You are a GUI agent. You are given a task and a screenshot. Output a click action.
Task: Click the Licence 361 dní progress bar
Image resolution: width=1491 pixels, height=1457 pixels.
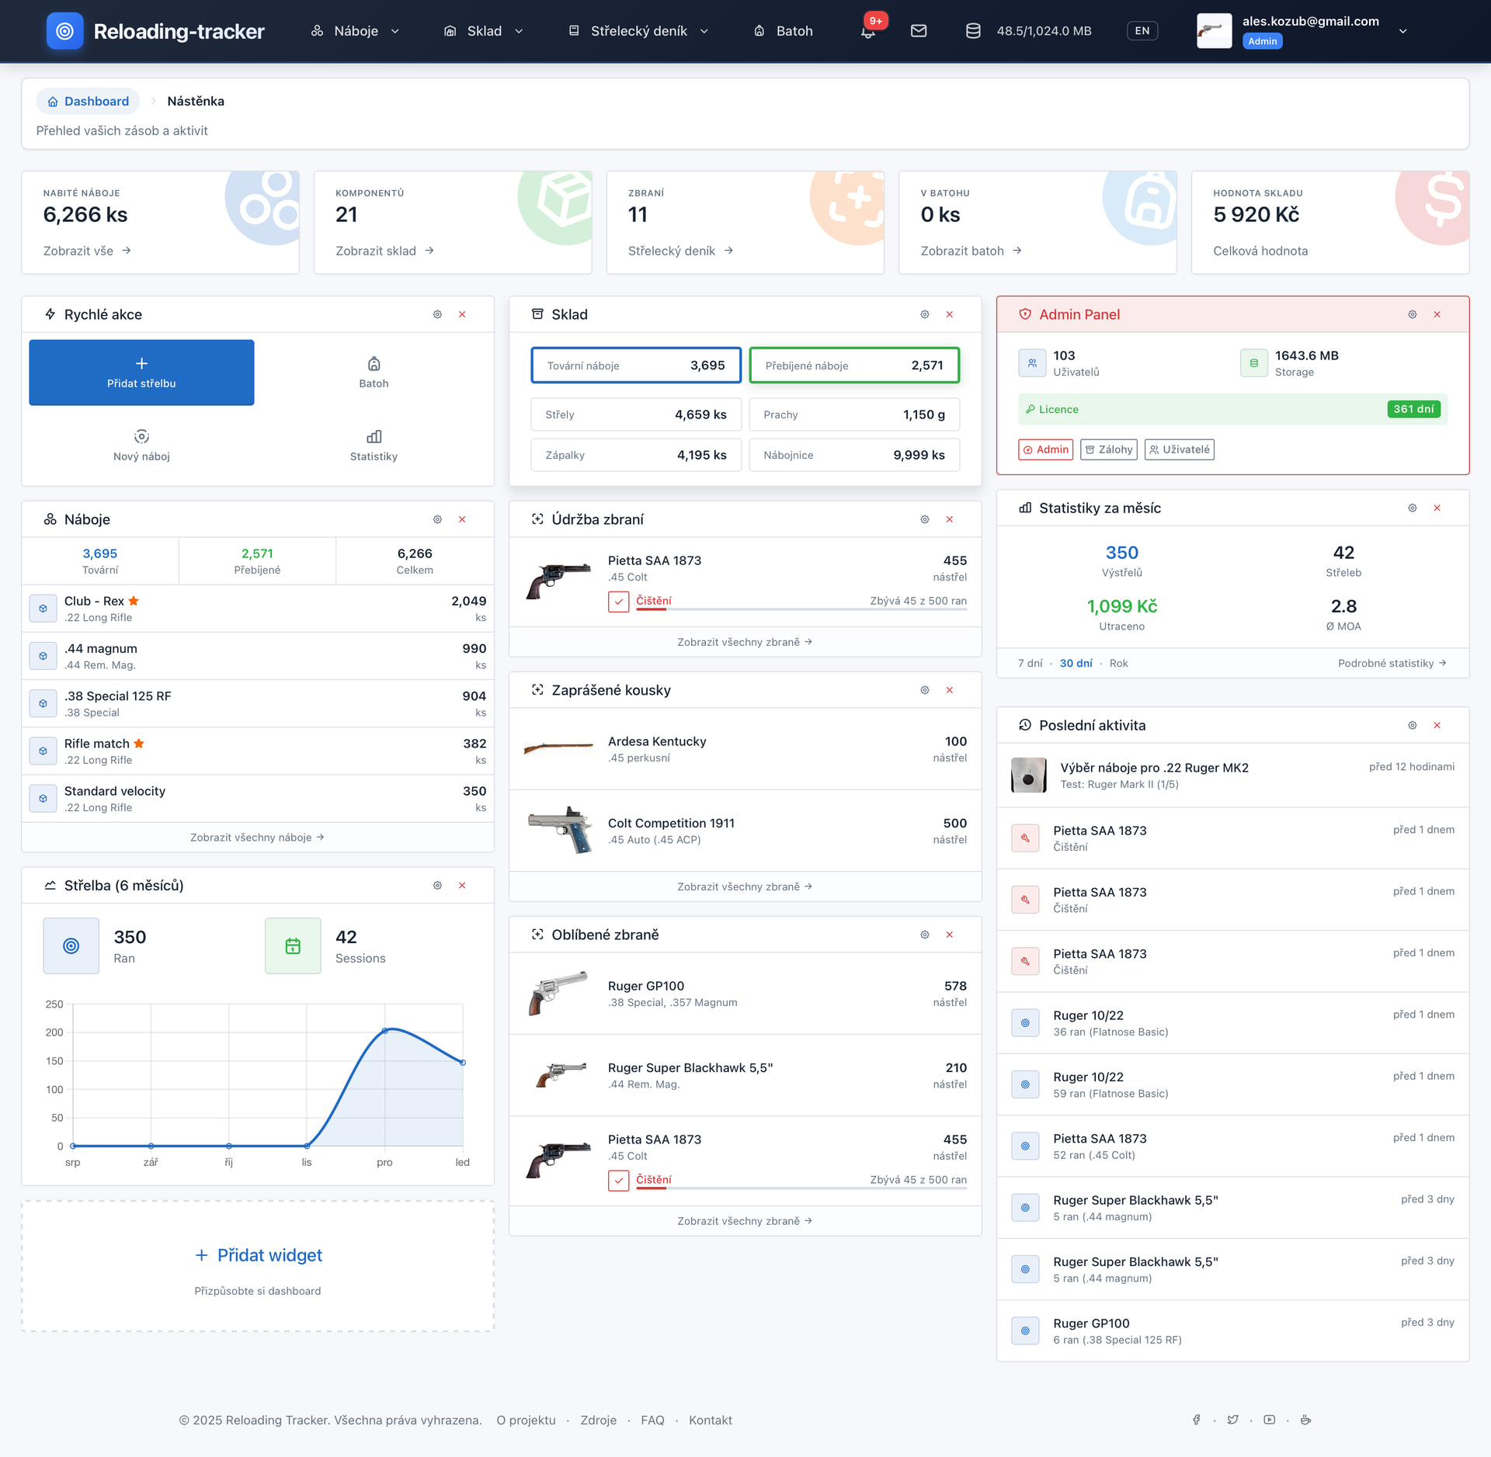(x=1232, y=409)
